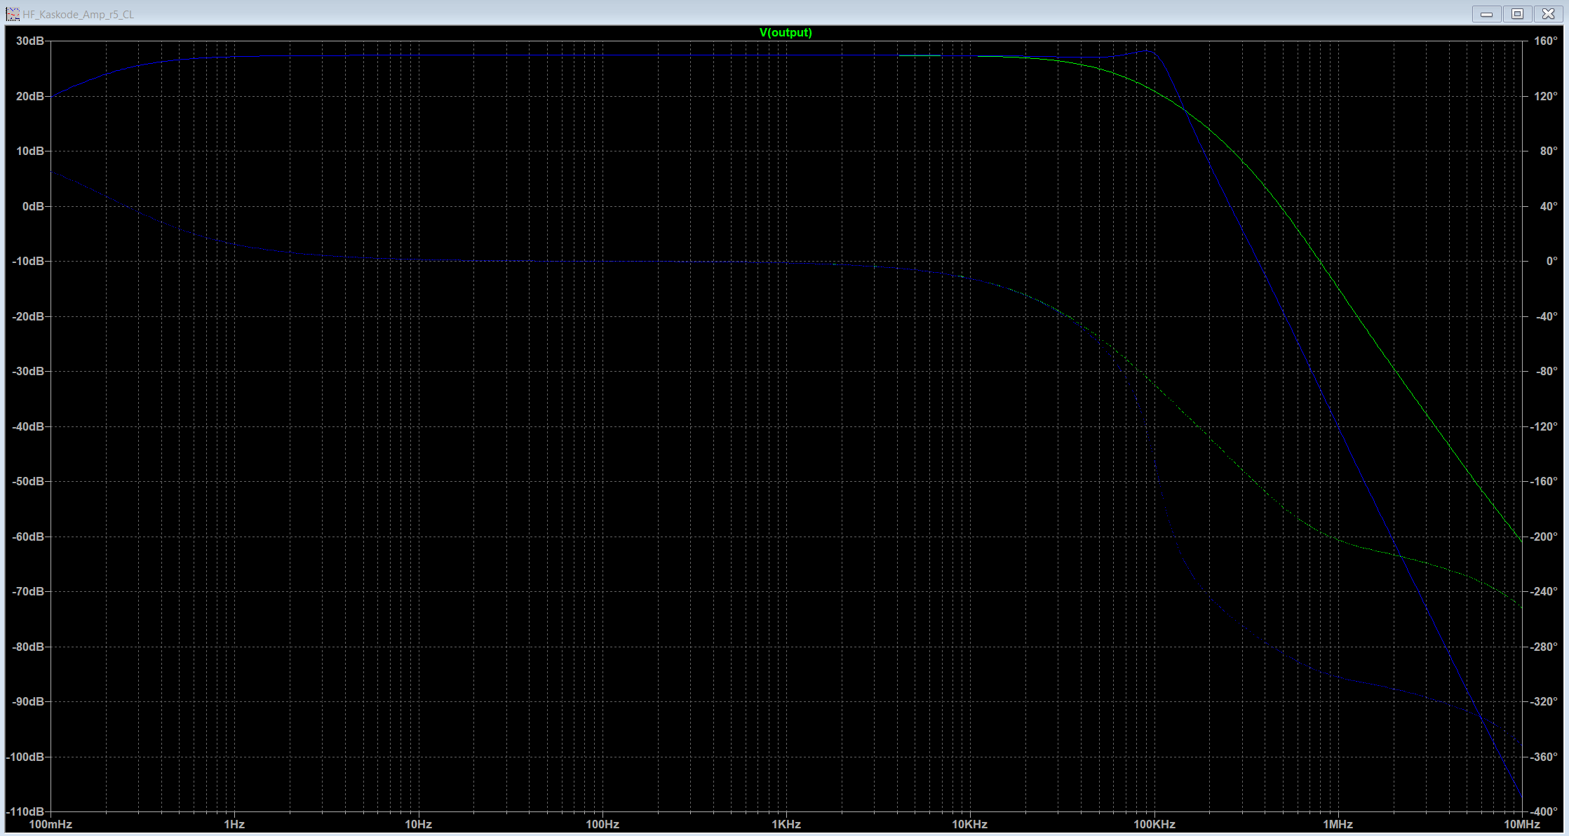Image resolution: width=1569 pixels, height=836 pixels.
Task: Click the 100mHz frequency axis label
Action: [x=50, y=824]
